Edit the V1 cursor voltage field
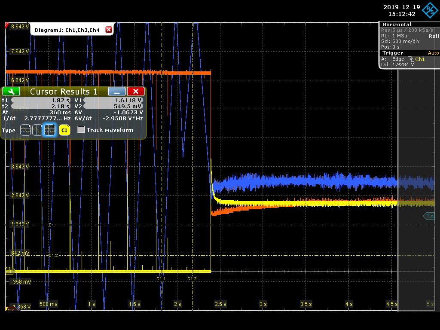Image resolution: width=440 pixels, height=330 pixels. (x=113, y=100)
